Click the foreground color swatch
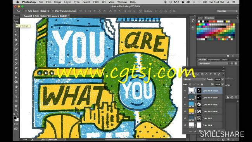Image resolution: width=252 pixels, height=142 pixels. 15,118
